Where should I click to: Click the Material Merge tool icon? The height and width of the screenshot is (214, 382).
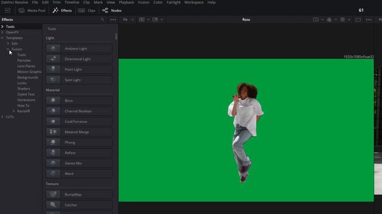(53, 132)
